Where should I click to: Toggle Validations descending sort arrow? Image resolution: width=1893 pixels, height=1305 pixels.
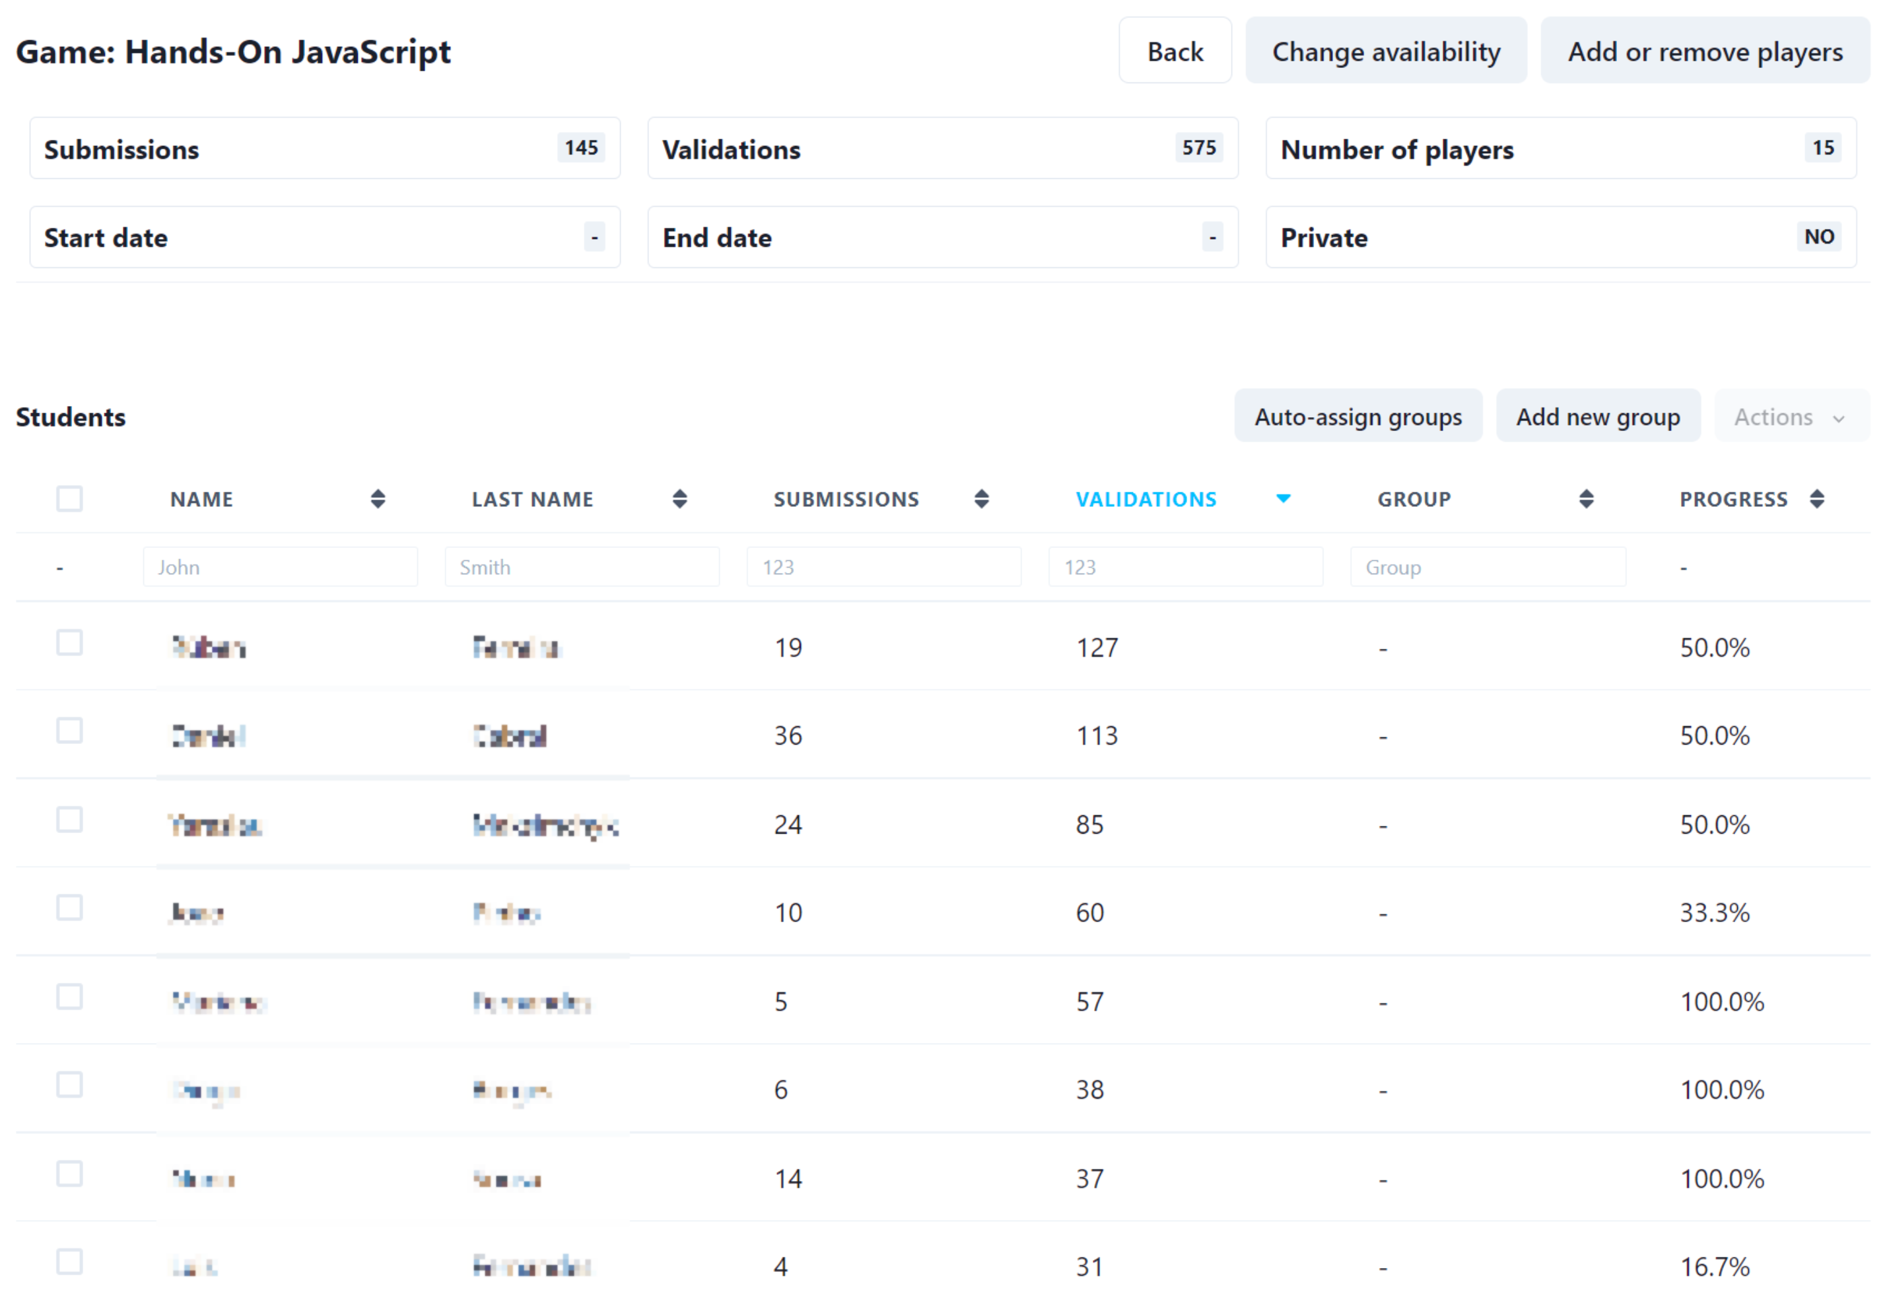(x=1283, y=499)
